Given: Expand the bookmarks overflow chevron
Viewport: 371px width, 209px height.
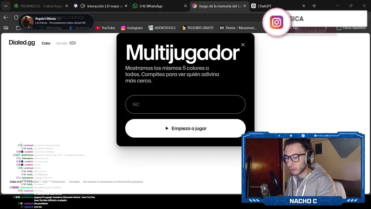Looking at the screenshot, I should click(326, 28).
